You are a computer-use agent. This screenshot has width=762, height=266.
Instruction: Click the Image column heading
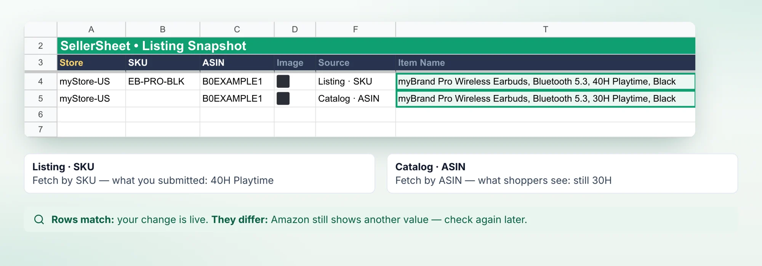tap(295, 63)
